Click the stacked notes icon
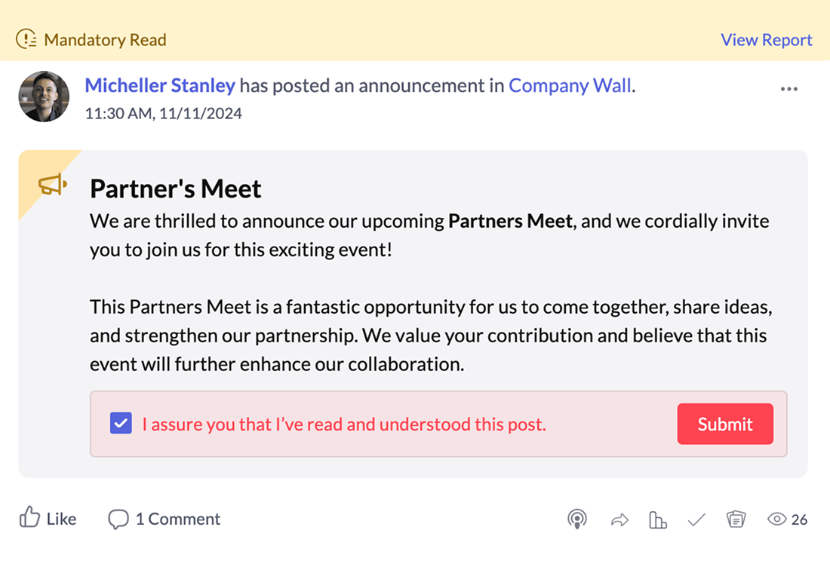The image size is (830, 561). pos(736,519)
